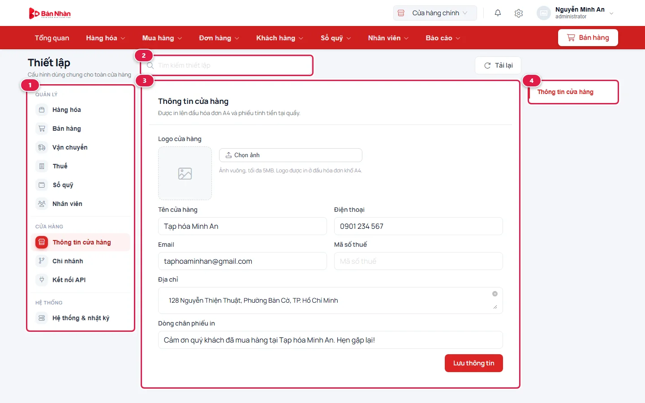Click the Điện thoại input field
Image resolution: width=645 pixels, height=403 pixels.
click(x=418, y=226)
